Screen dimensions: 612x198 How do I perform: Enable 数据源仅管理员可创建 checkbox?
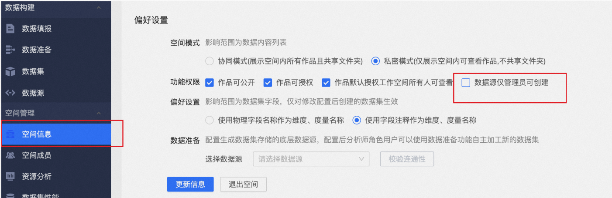pos(466,82)
